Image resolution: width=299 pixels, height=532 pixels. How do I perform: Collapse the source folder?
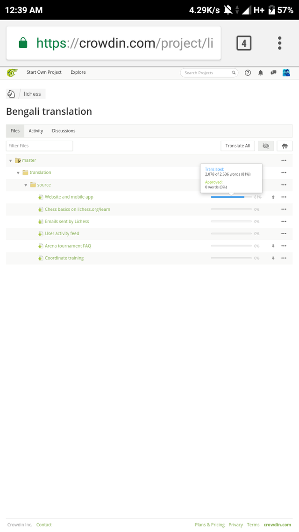click(26, 185)
